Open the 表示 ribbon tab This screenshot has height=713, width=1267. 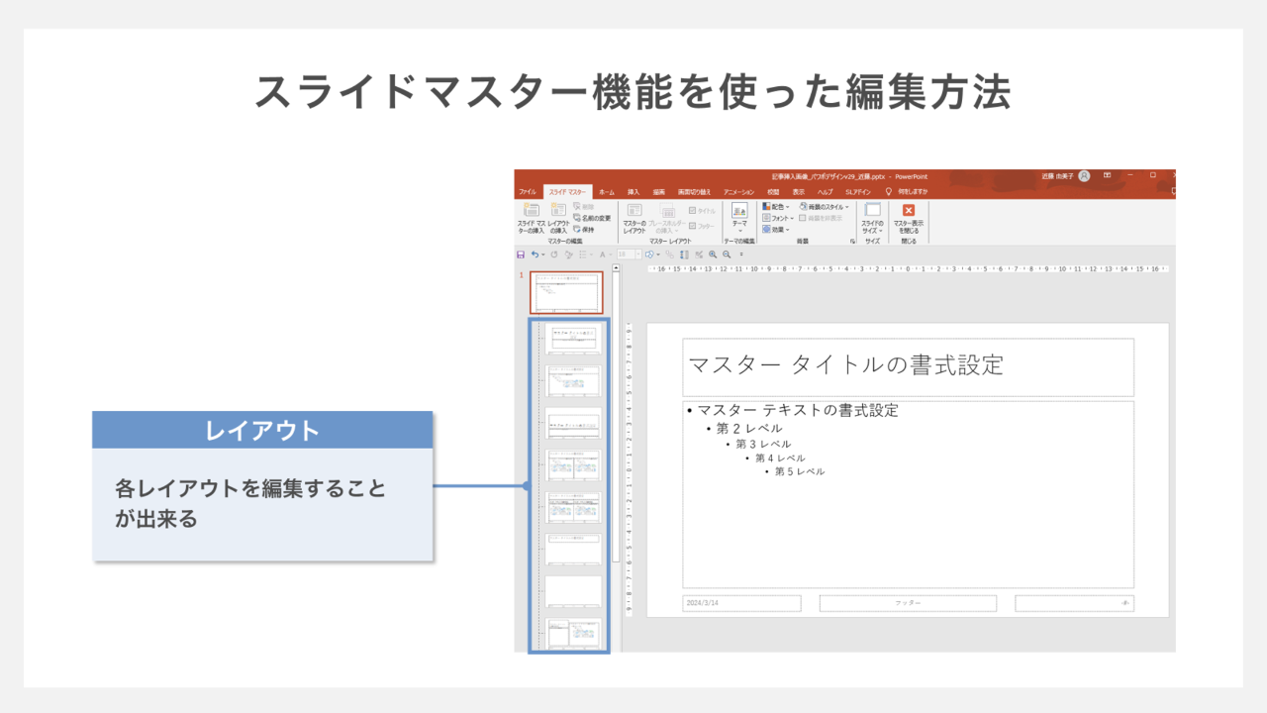coord(799,192)
